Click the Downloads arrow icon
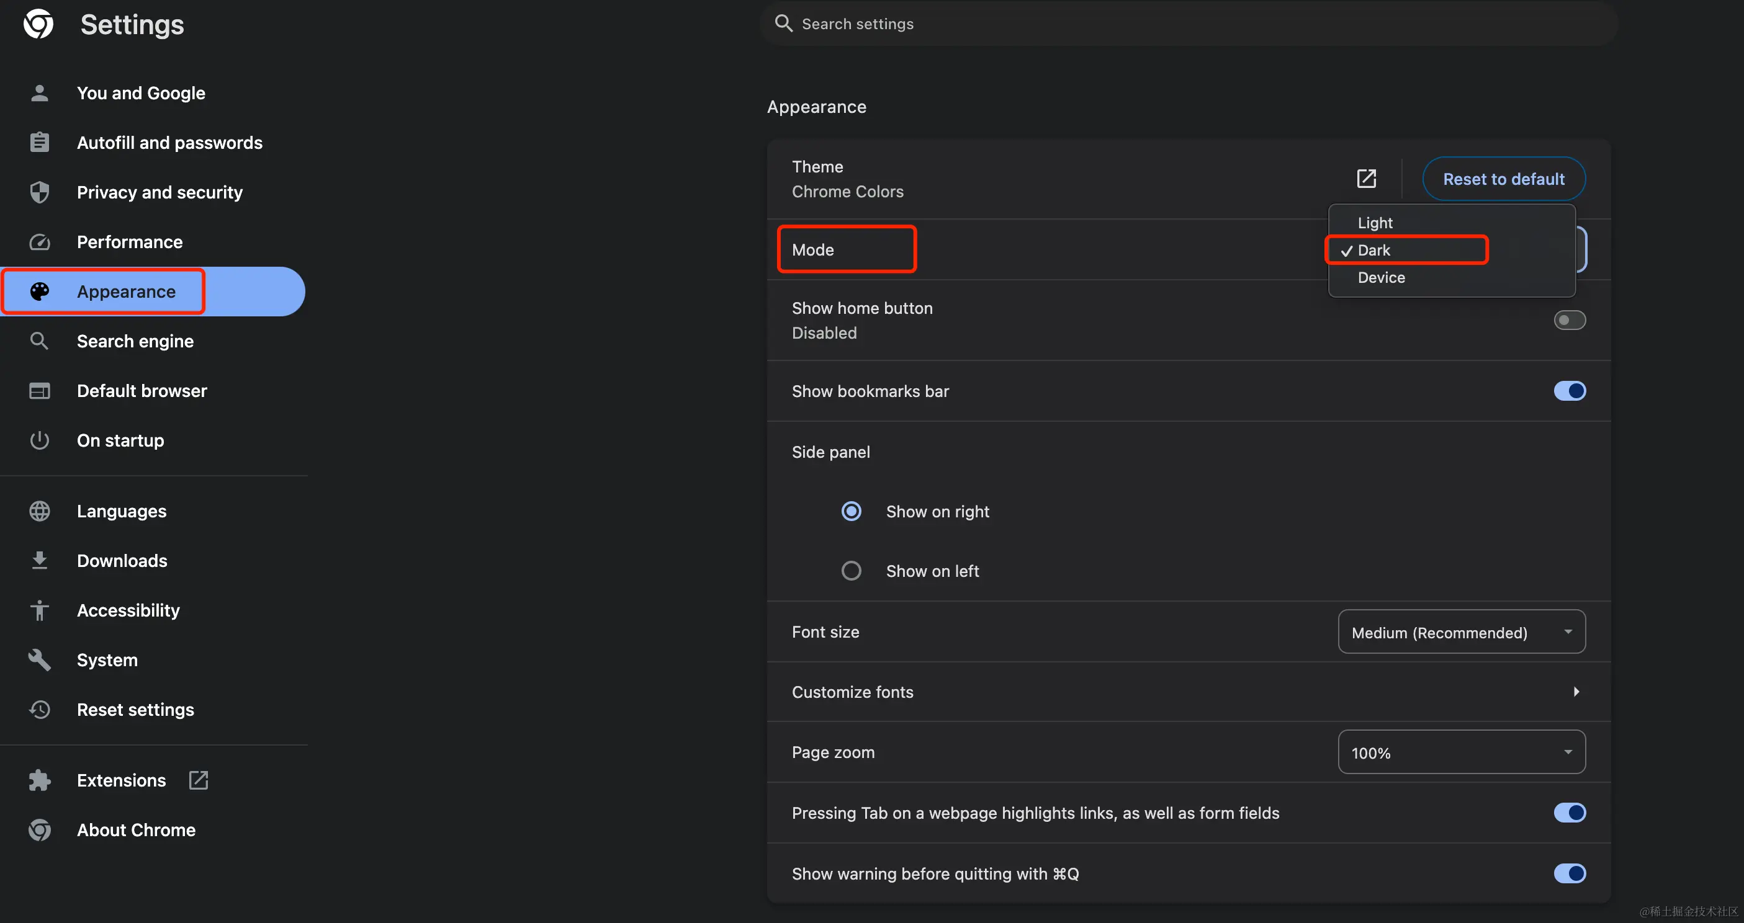The height and width of the screenshot is (923, 1744). coord(39,560)
